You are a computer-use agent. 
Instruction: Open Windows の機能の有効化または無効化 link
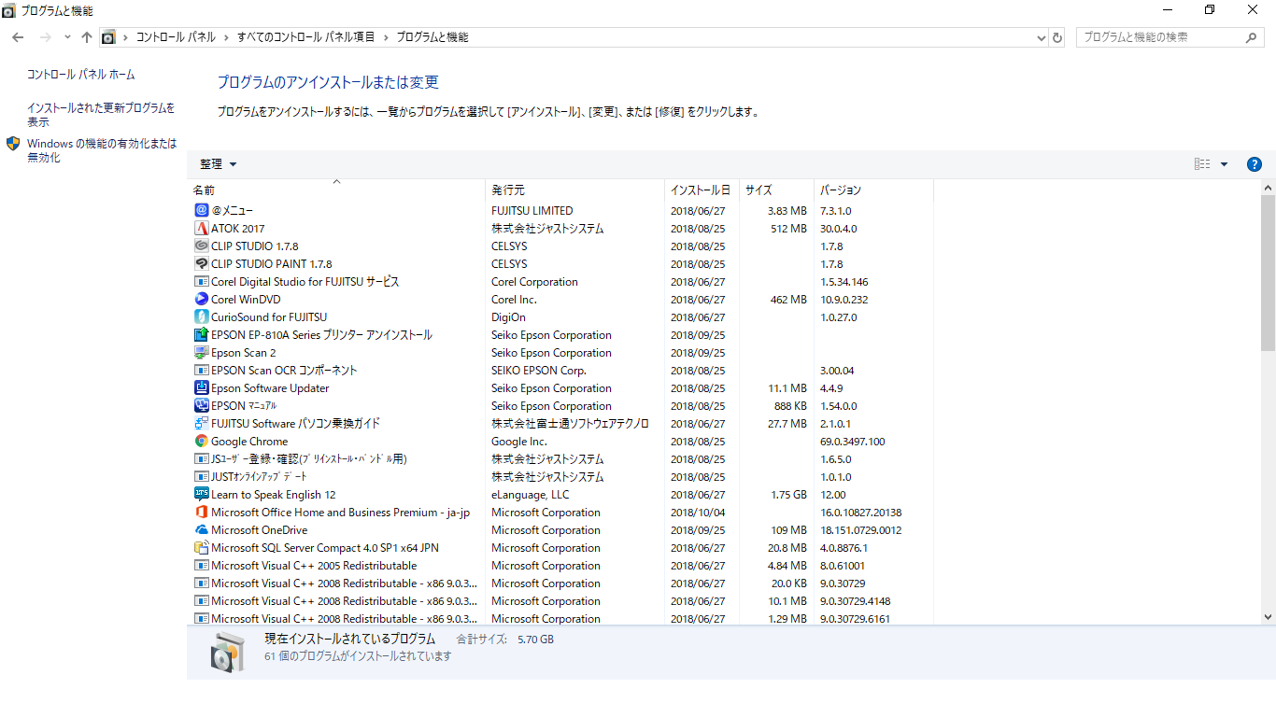[101, 150]
